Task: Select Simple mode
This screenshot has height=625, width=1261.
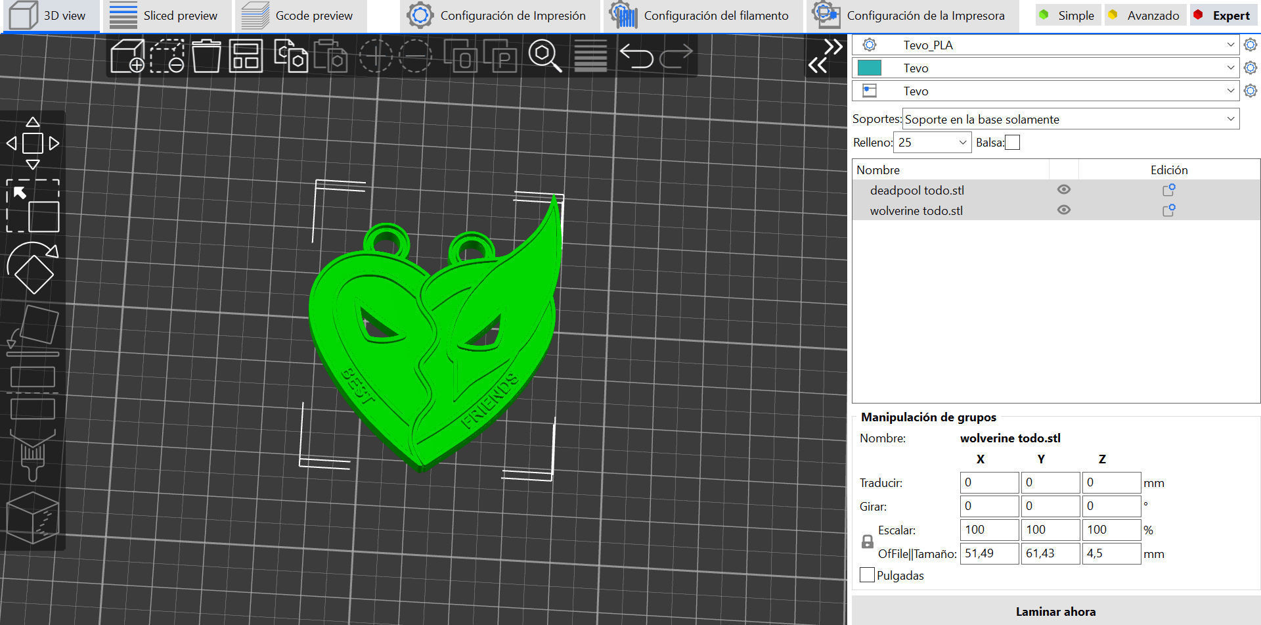Action: click(1067, 15)
